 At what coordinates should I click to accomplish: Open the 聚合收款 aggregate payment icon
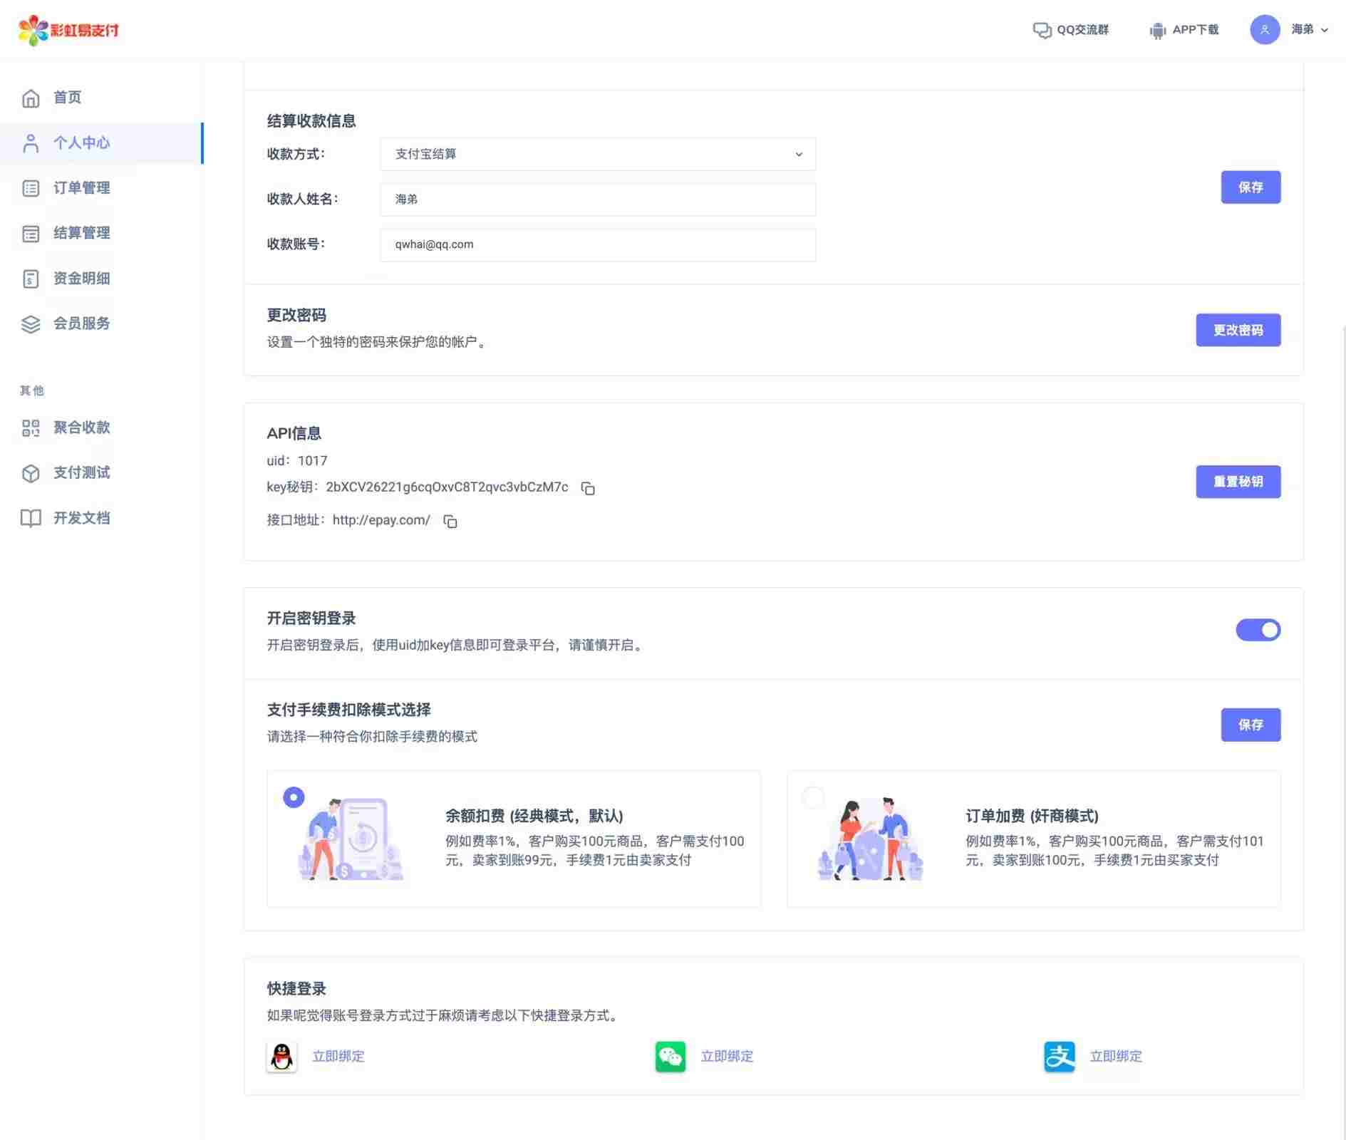(30, 427)
